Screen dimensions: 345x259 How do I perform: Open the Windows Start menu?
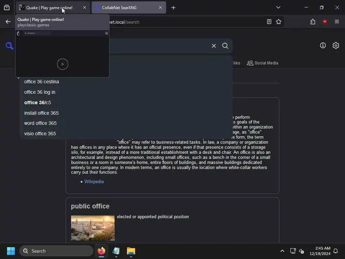[11, 251]
